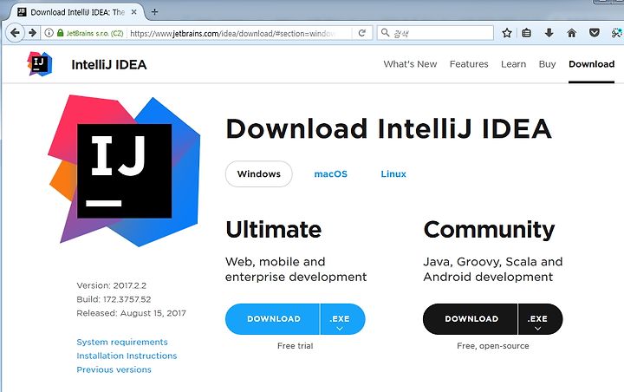Close the Download IntelliJ IDEA tab

pos(134,12)
